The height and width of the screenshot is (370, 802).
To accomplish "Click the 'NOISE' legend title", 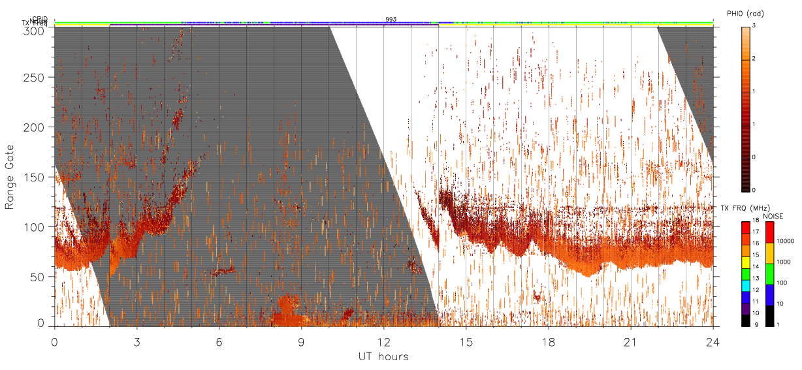I will point(775,215).
